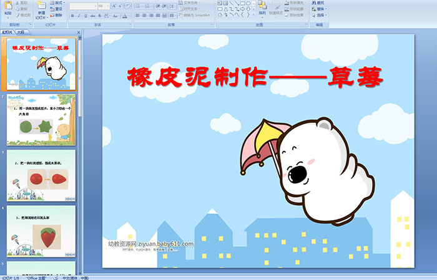Toggle Strikethrough (abc) formatting

(x=92, y=16)
